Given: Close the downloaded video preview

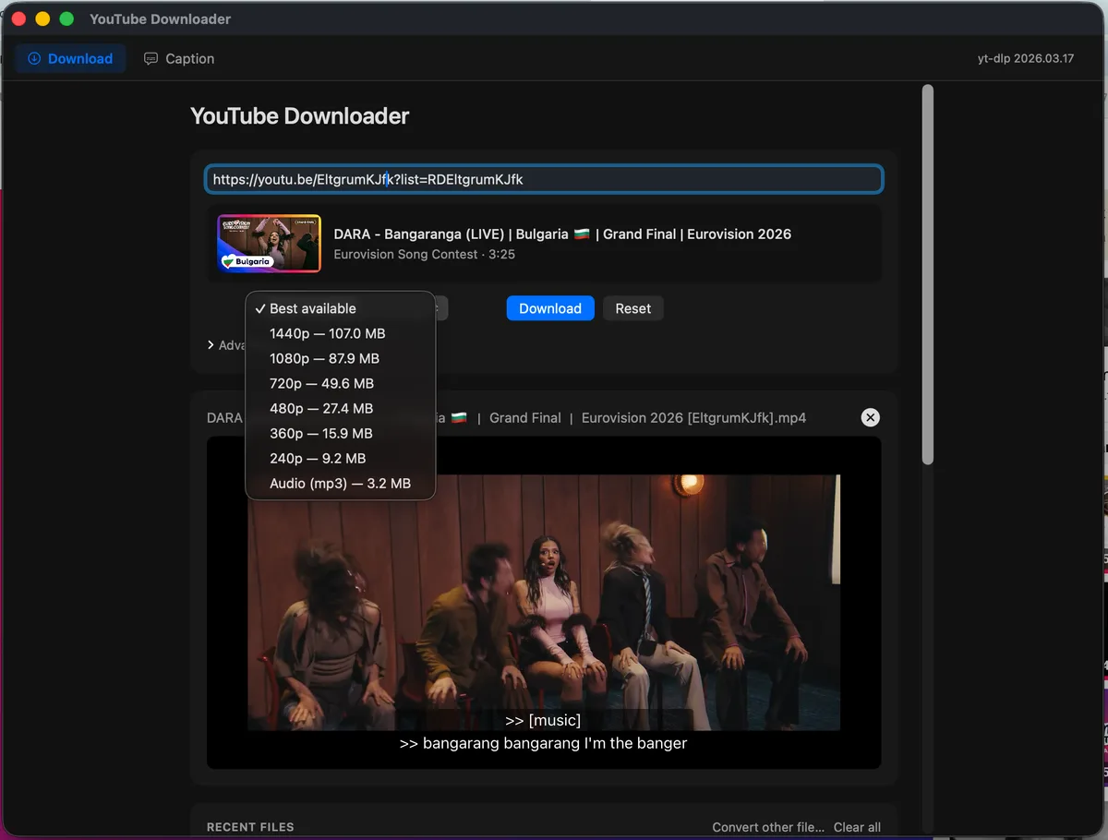Looking at the screenshot, I should coord(870,417).
